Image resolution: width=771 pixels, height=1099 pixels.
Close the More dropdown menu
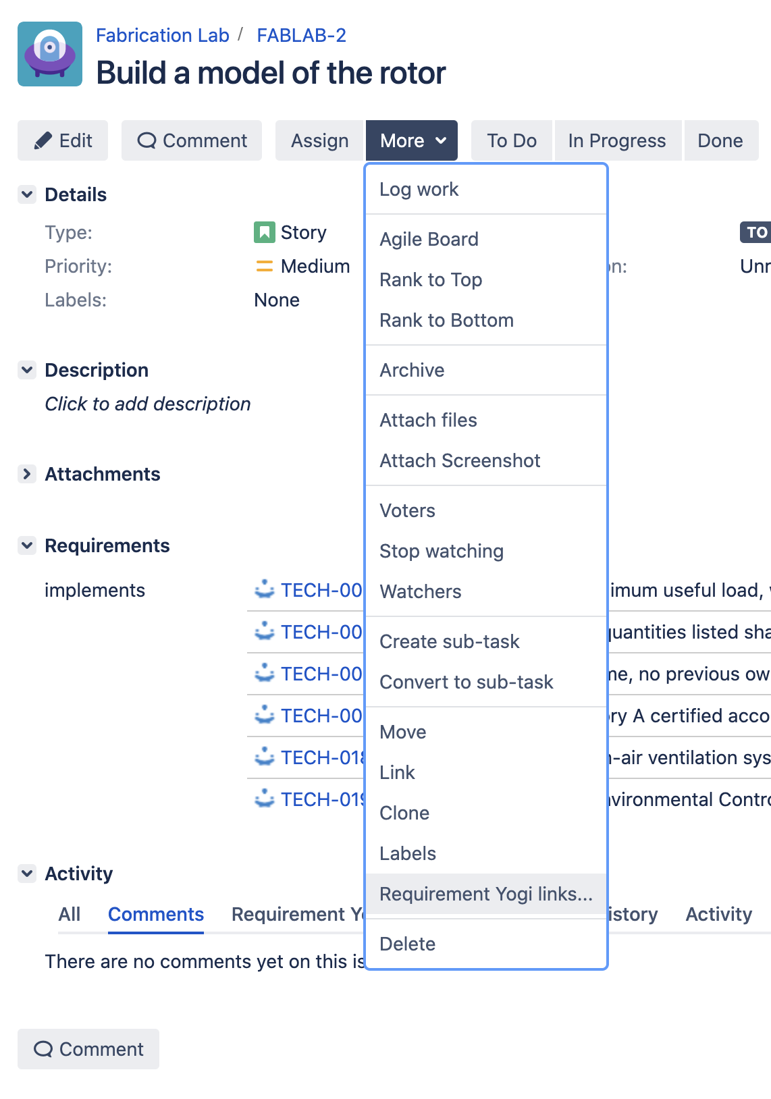coord(412,140)
